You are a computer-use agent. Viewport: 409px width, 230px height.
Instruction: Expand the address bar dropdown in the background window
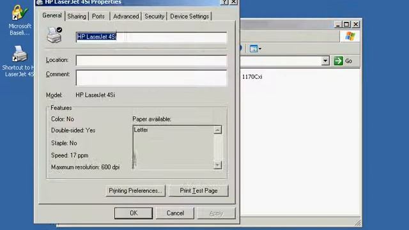pos(325,61)
